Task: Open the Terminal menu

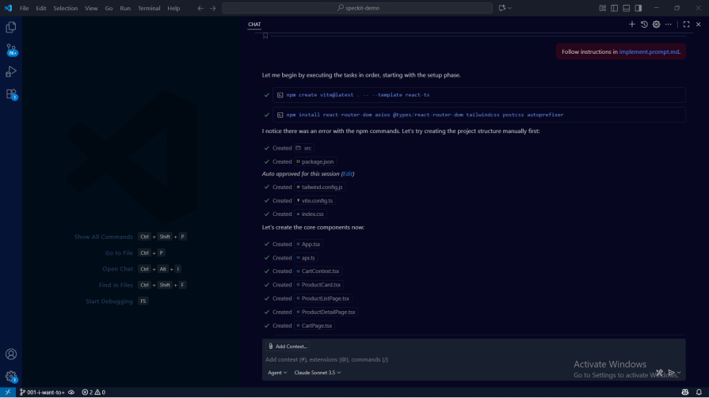Action: [149, 8]
